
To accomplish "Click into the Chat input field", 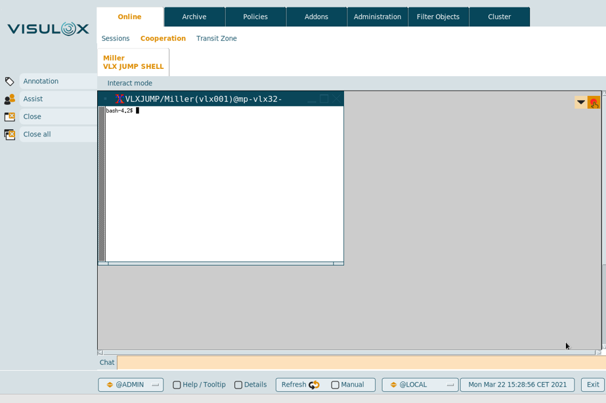I will coord(360,362).
